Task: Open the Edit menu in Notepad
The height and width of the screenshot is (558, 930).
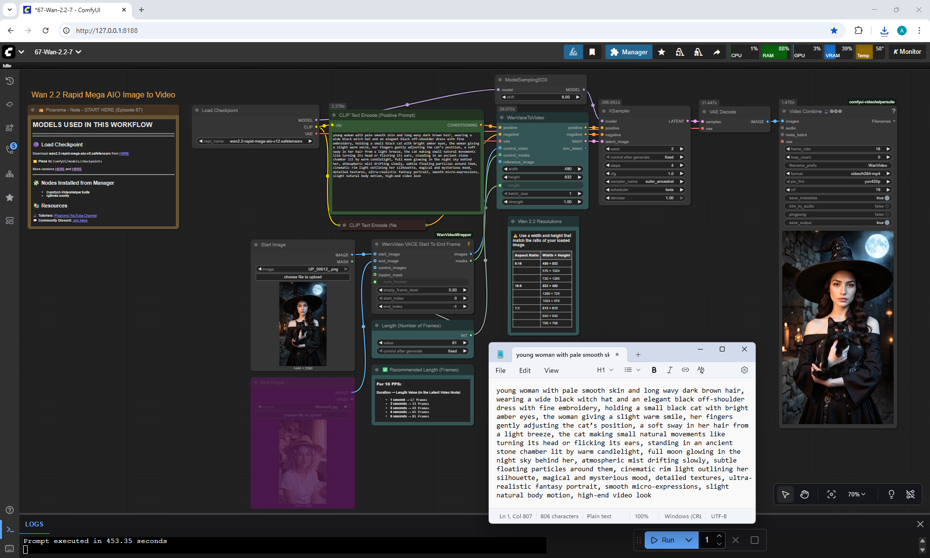Action: click(x=525, y=370)
